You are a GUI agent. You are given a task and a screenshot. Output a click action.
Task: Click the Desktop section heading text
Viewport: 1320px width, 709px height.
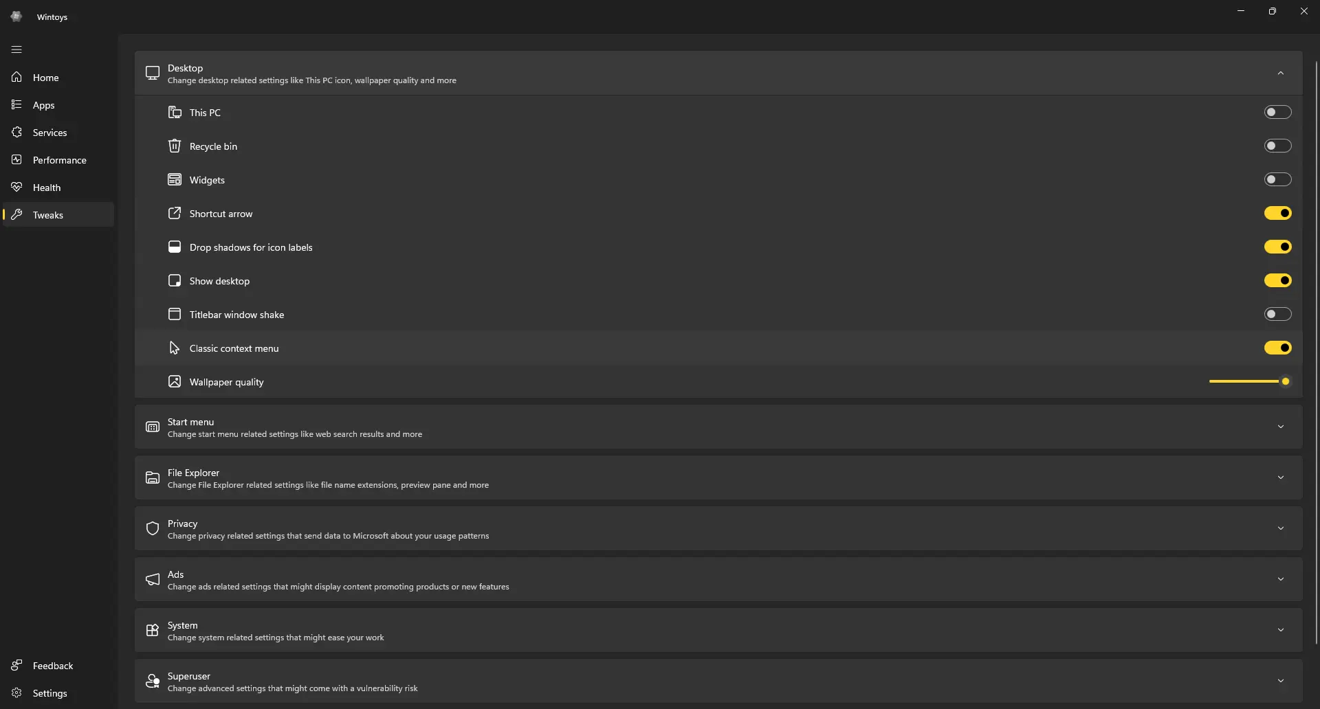click(185, 68)
